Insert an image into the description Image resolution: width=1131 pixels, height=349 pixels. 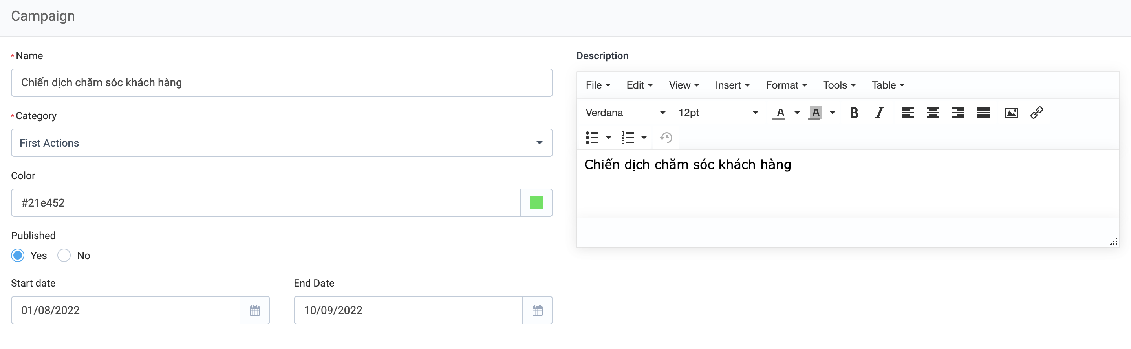(x=1011, y=113)
